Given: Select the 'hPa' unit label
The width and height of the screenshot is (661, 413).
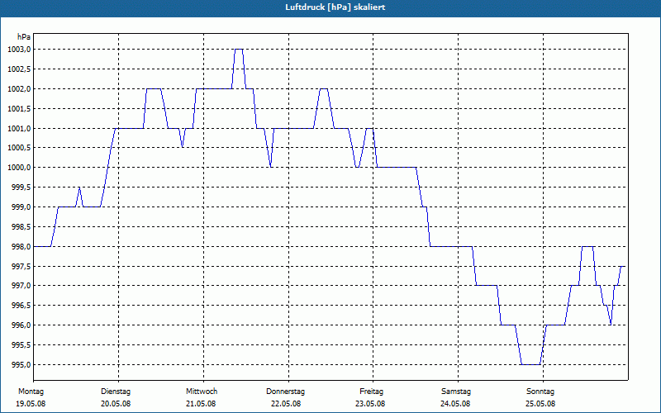Looking at the screenshot, I should coord(24,37).
